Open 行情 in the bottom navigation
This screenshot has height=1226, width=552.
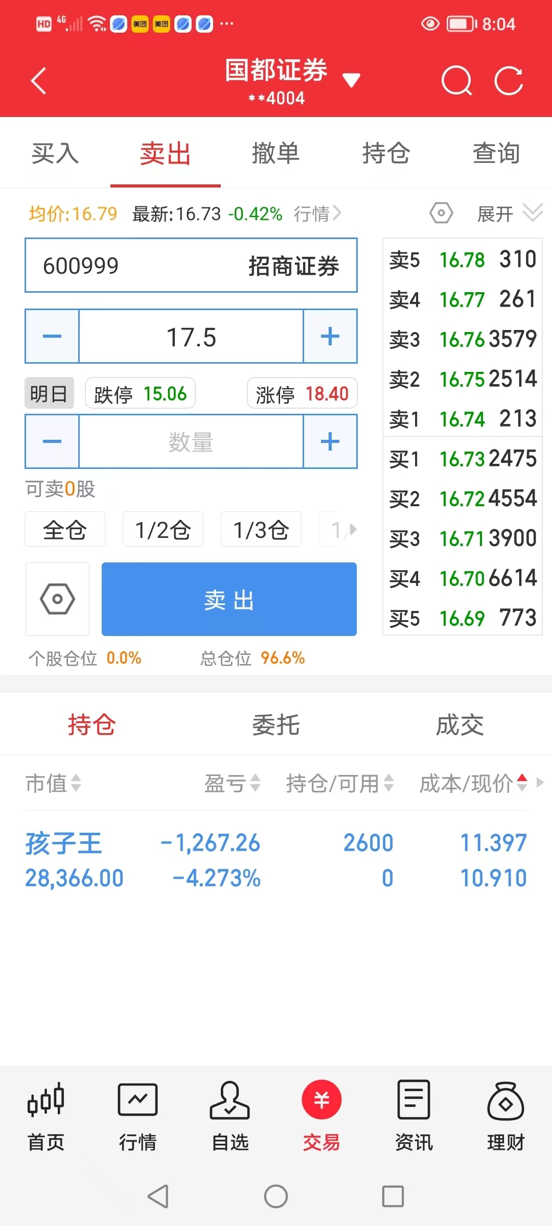click(x=138, y=1116)
